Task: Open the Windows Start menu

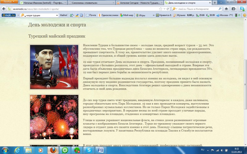Action: click(5, 150)
